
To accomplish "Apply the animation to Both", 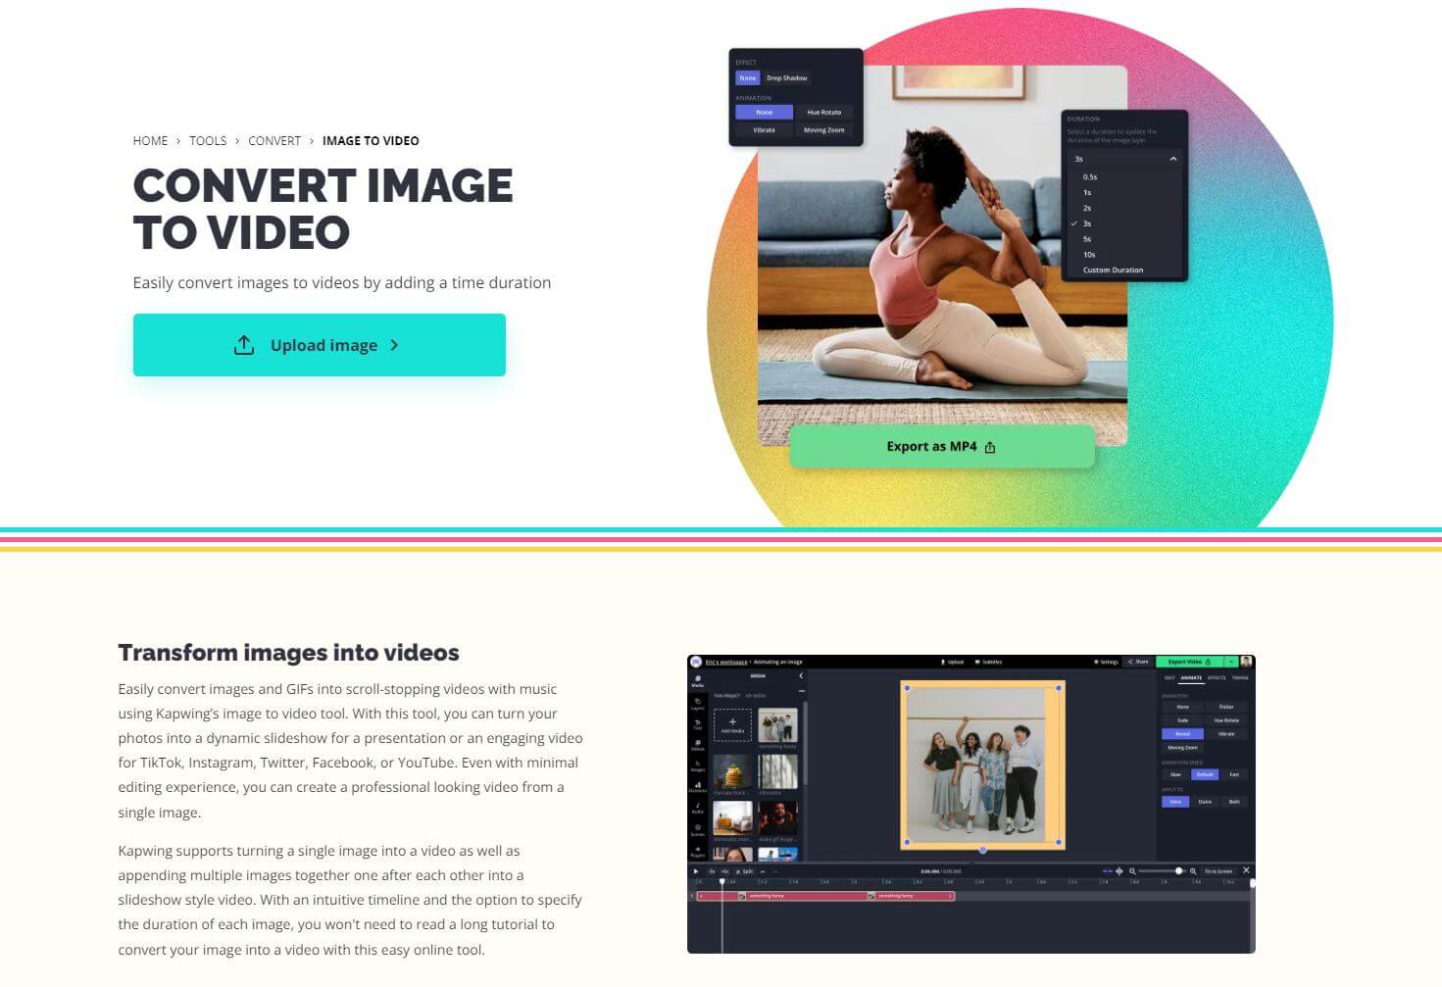I will [x=1234, y=802].
